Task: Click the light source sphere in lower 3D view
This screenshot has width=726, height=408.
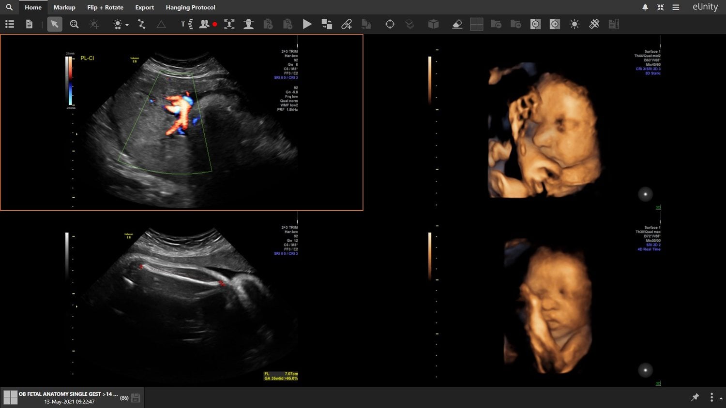Action: click(x=645, y=370)
